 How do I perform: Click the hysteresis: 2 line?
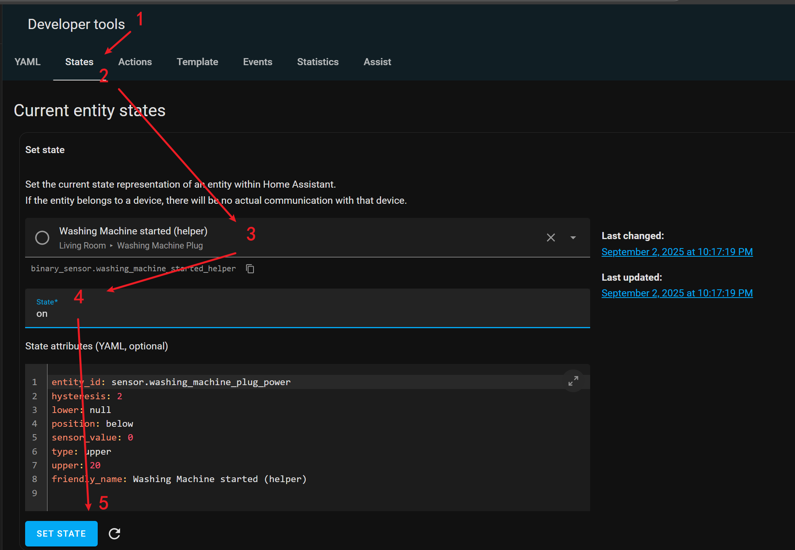pos(87,396)
